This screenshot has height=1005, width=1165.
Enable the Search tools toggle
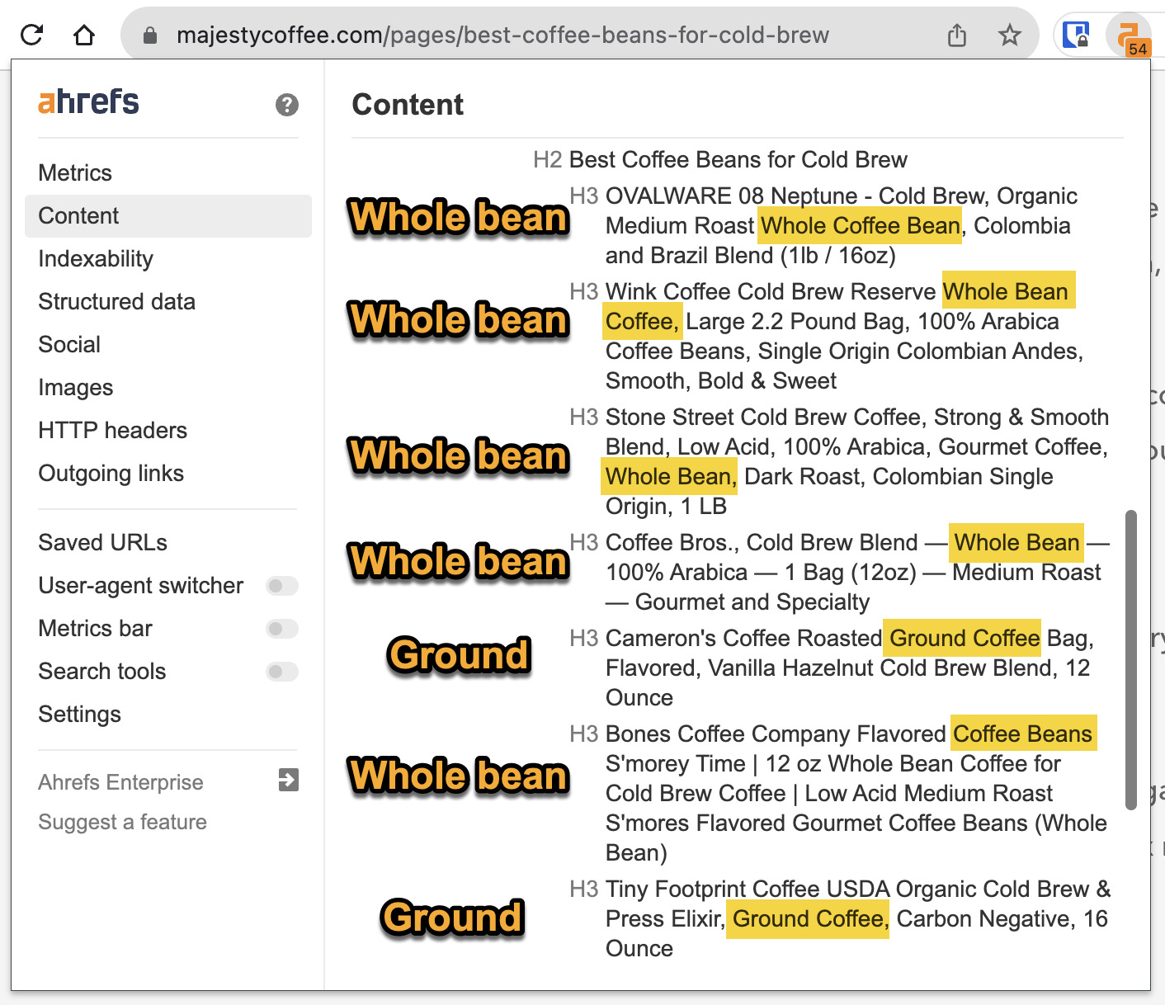pyautogui.click(x=281, y=672)
